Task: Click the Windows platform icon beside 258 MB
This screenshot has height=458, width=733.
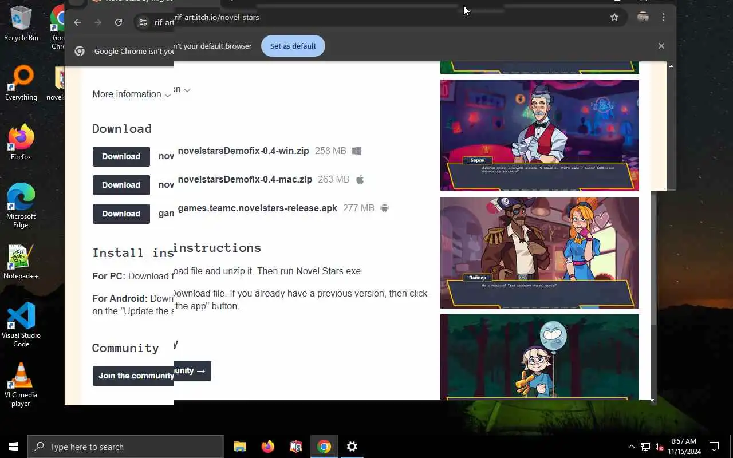Action: [356, 151]
